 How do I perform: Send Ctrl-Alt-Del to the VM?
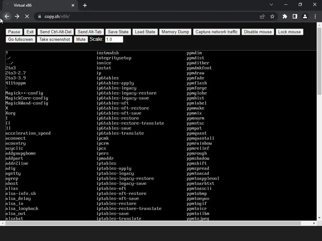[56, 32]
